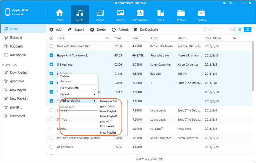The image size is (256, 163).
Task: Click the Refresh button in toolbar
Action: tap(120, 29)
